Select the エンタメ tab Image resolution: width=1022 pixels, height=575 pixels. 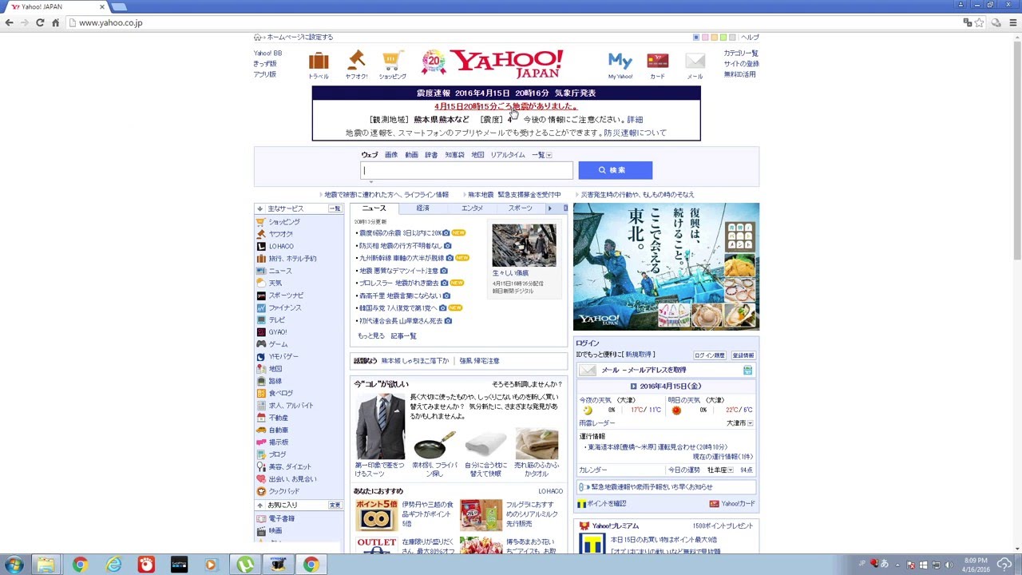click(472, 208)
